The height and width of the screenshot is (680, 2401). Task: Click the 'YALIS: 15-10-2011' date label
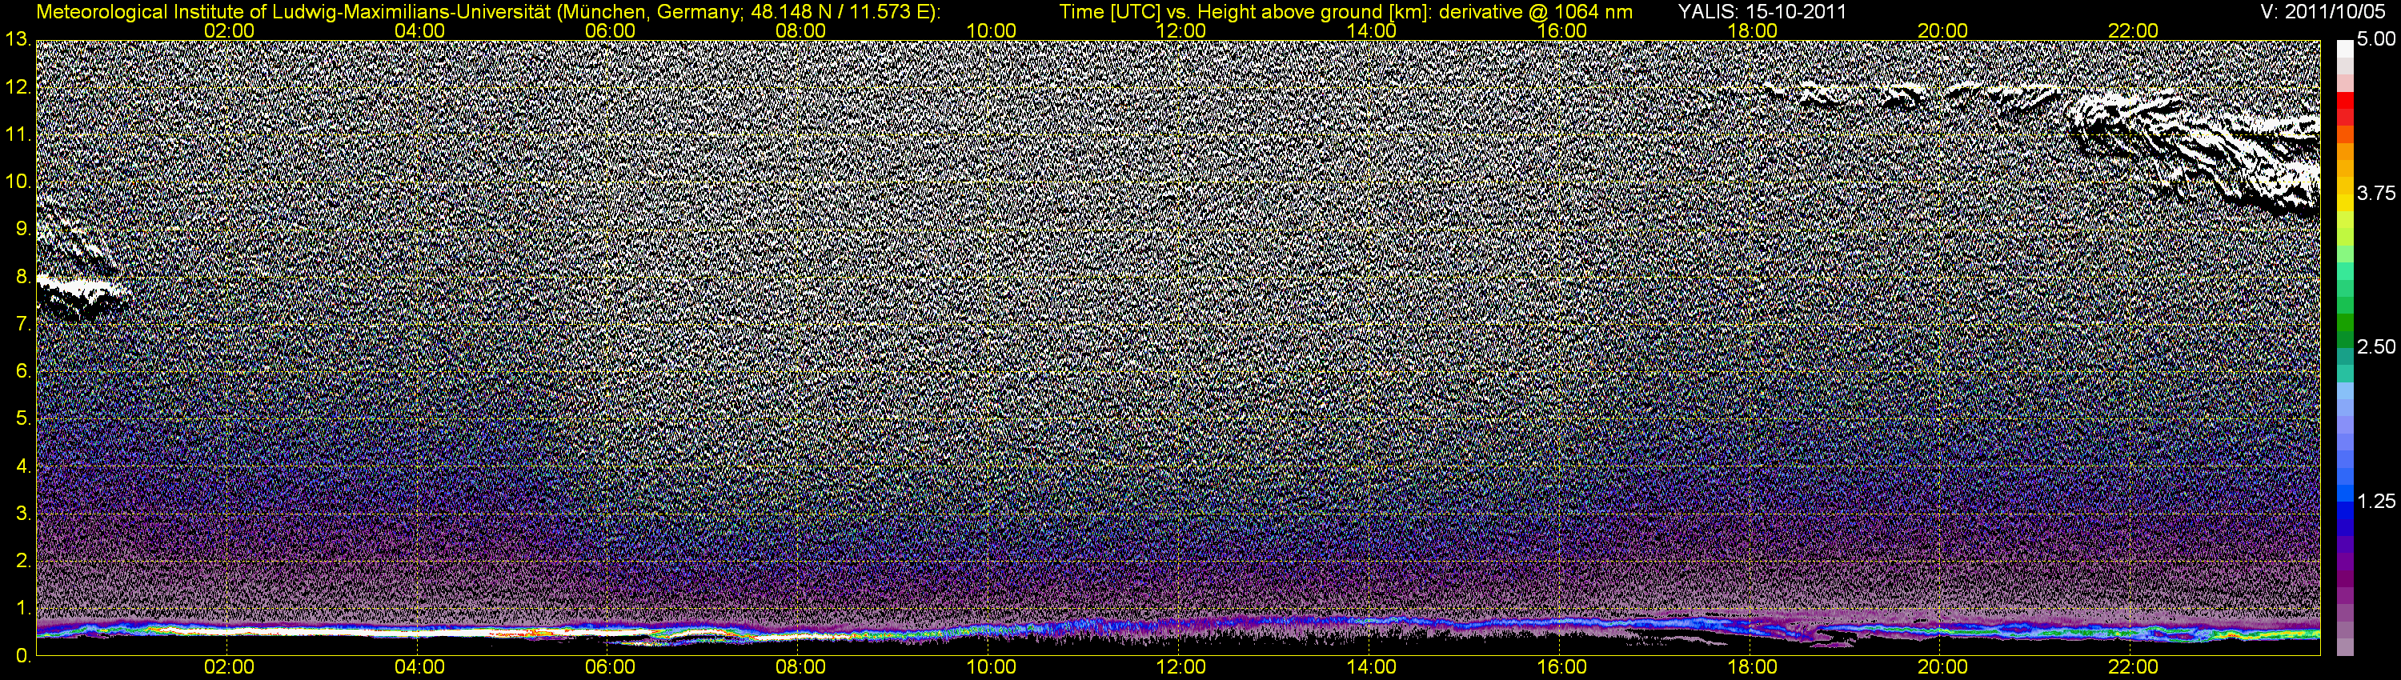1762,12
